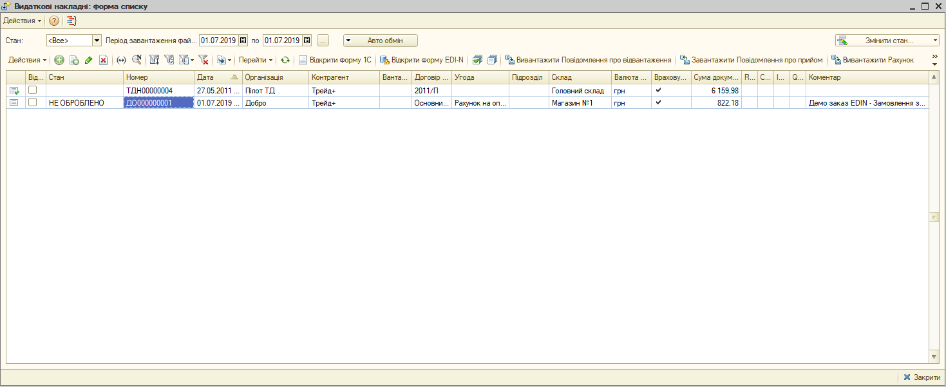
Task: Add a new document with green plus icon
Action: click(x=59, y=60)
